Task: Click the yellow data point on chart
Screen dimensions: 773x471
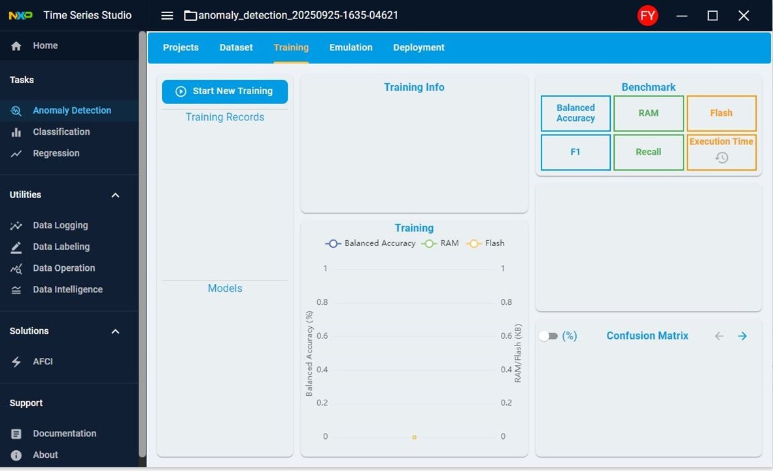Action: click(414, 437)
